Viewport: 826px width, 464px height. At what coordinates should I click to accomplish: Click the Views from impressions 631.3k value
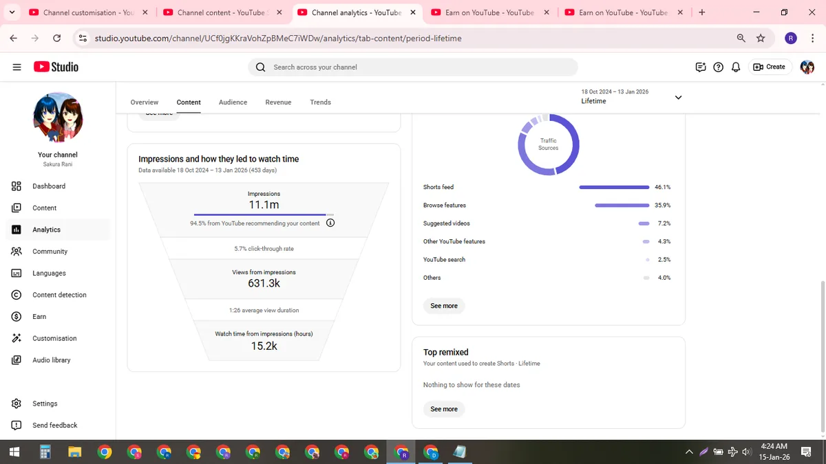[x=264, y=283]
